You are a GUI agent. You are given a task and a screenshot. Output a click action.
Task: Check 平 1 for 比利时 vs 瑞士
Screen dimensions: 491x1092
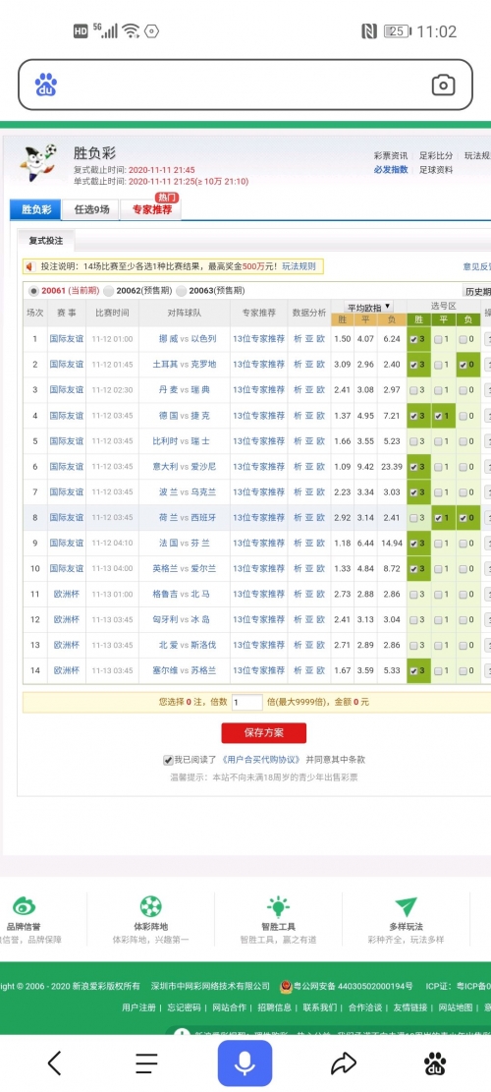point(438,441)
